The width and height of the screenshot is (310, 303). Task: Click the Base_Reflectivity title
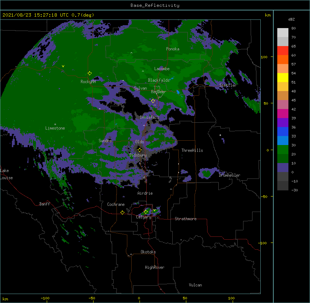click(155, 5)
